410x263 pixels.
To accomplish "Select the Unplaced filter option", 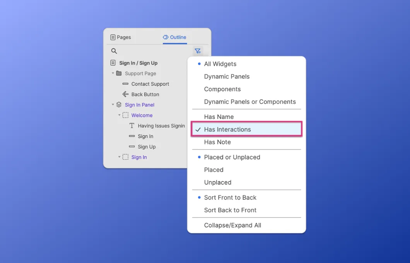I will (x=218, y=183).
